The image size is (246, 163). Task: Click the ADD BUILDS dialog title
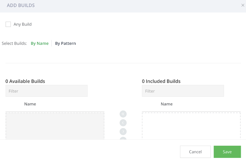point(21,5)
